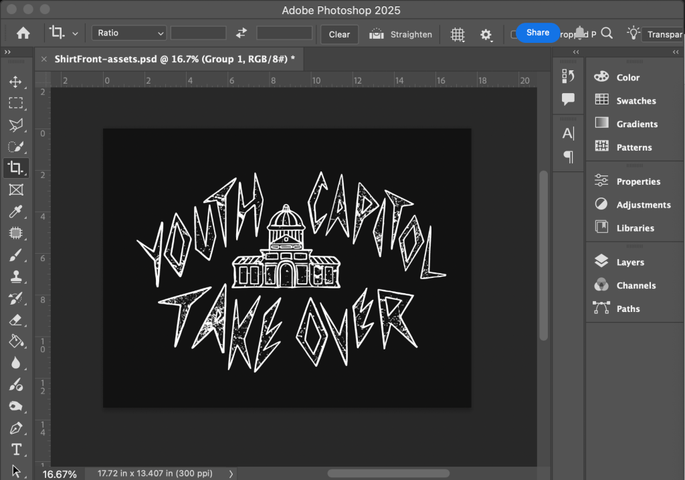Open the crop tool preset picker arrow
The height and width of the screenshot is (480, 685).
[x=75, y=34]
